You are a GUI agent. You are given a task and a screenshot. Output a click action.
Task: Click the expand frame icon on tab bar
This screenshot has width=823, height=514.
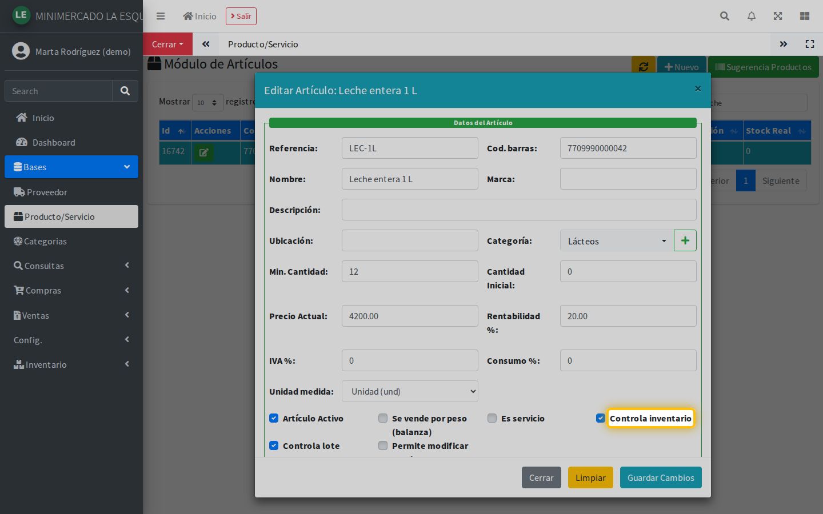pyautogui.click(x=810, y=44)
